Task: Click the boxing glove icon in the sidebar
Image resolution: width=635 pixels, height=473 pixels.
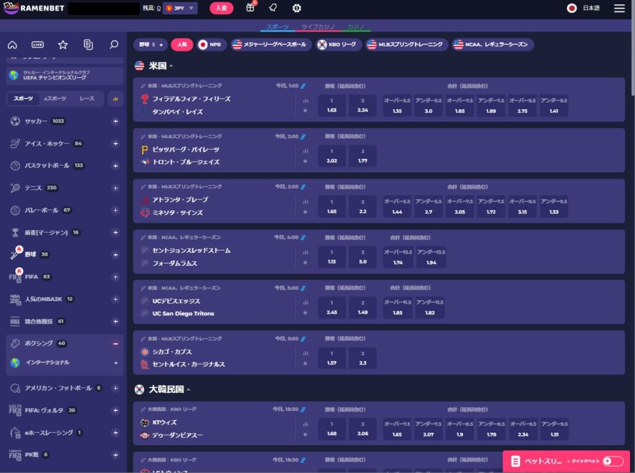Action: point(15,343)
